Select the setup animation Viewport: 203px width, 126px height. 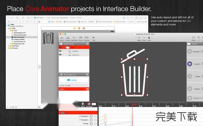(74, 80)
